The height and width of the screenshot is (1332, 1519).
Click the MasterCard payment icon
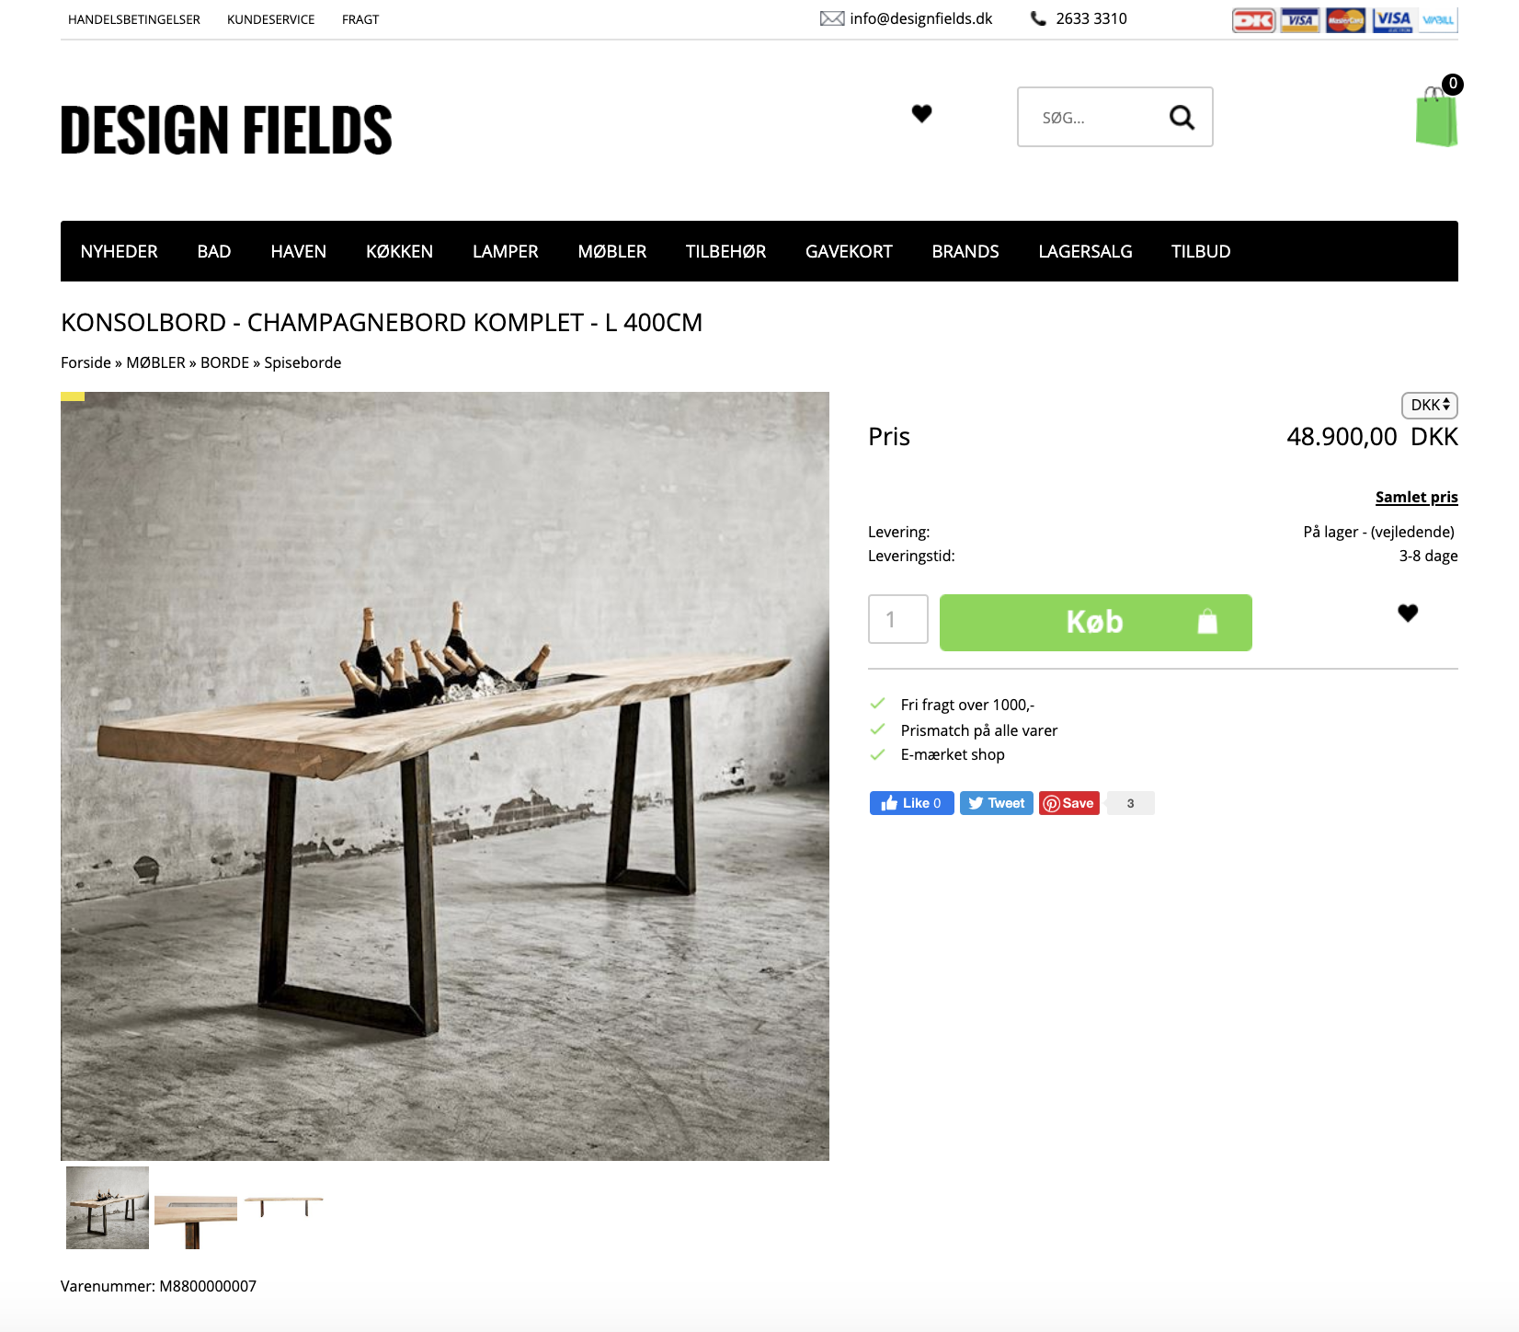[x=1345, y=20]
